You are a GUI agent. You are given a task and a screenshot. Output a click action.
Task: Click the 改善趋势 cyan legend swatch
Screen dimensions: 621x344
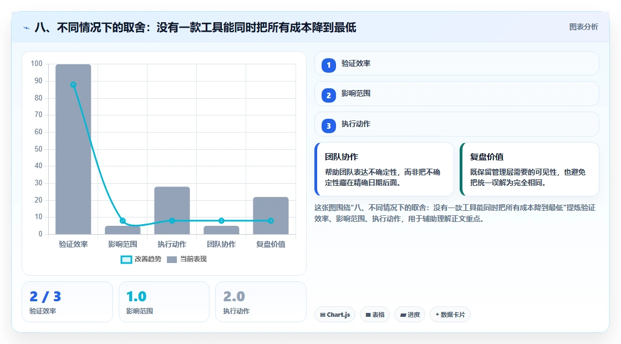[x=126, y=260]
